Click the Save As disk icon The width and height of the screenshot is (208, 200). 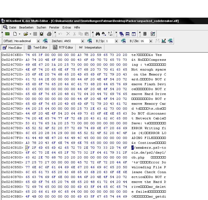click(x=41, y=34)
